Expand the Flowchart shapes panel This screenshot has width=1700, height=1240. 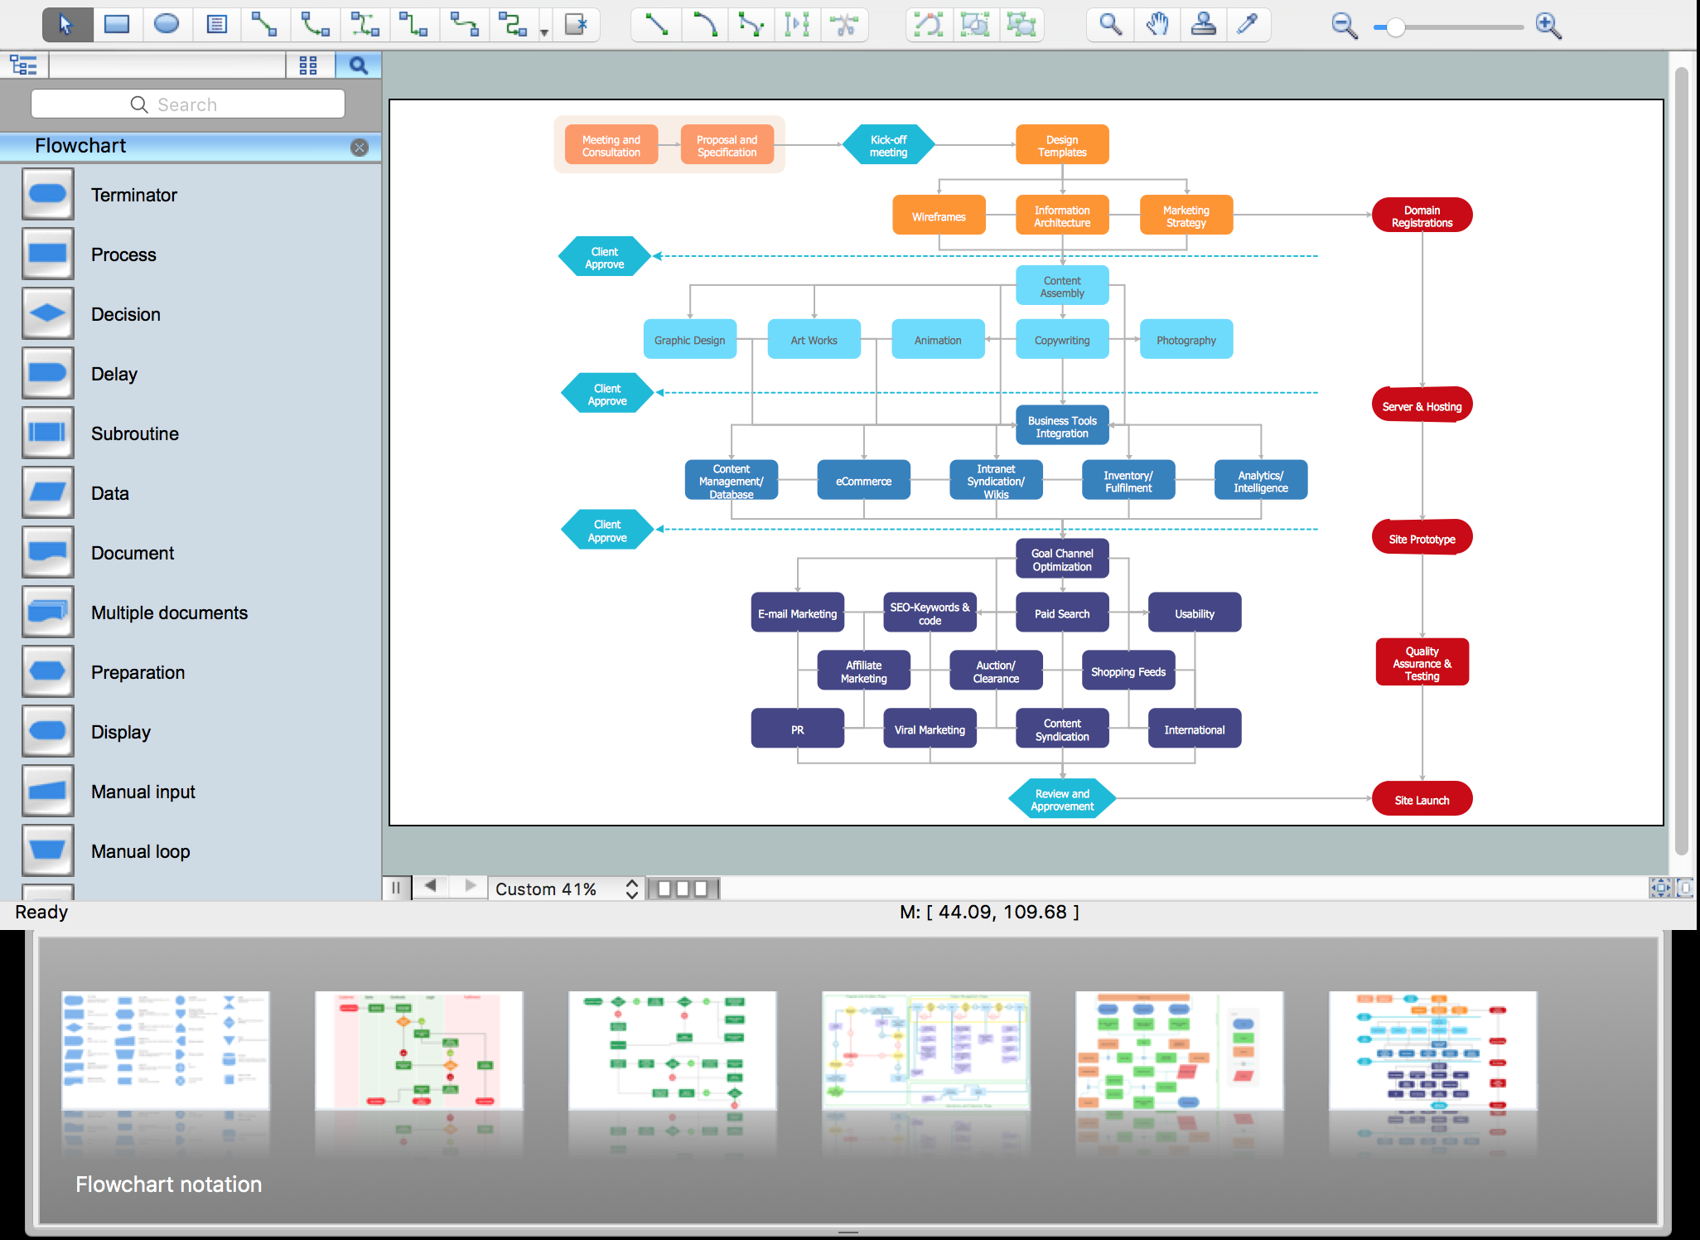tap(190, 147)
